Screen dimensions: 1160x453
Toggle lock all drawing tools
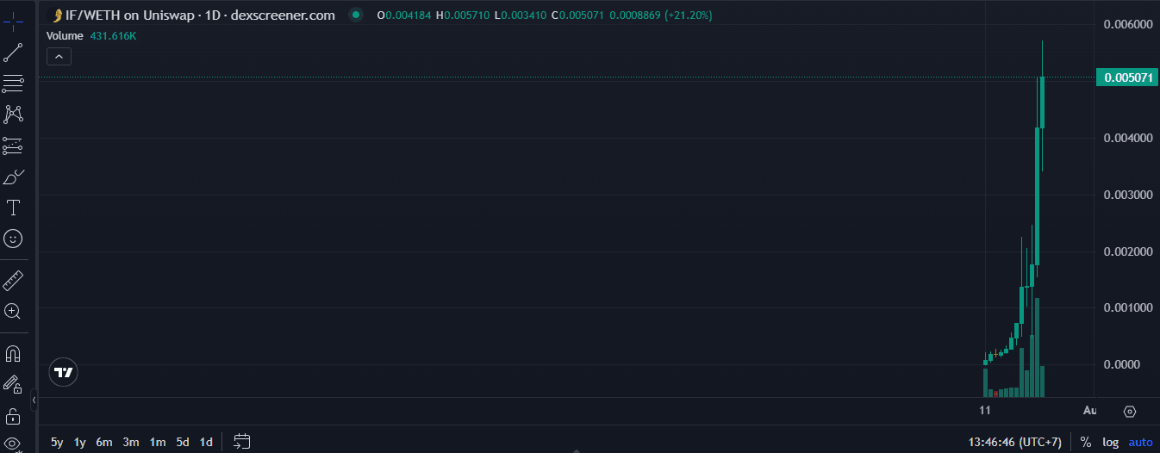tap(13, 416)
